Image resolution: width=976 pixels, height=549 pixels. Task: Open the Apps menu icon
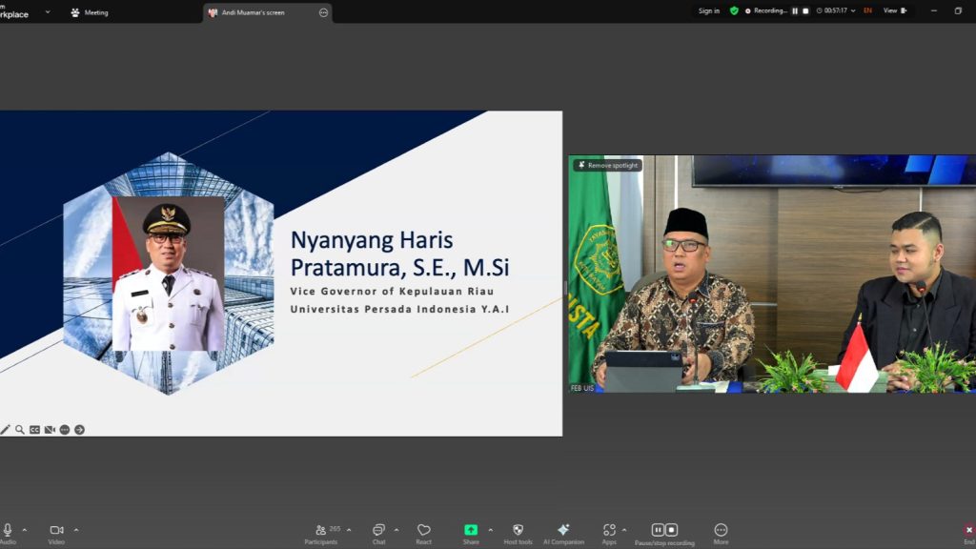pos(608,530)
